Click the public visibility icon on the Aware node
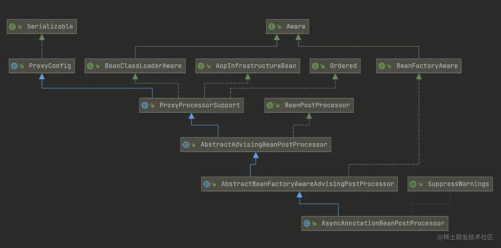 click(x=280, y=26)
